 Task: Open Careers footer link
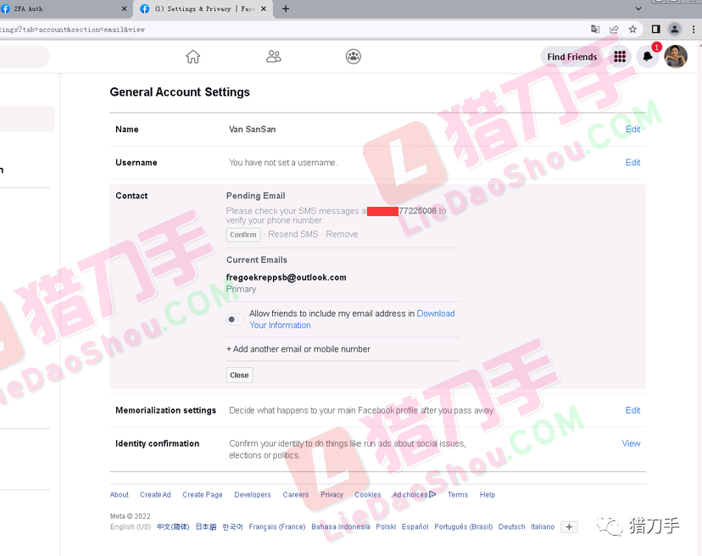click(296, 495)
